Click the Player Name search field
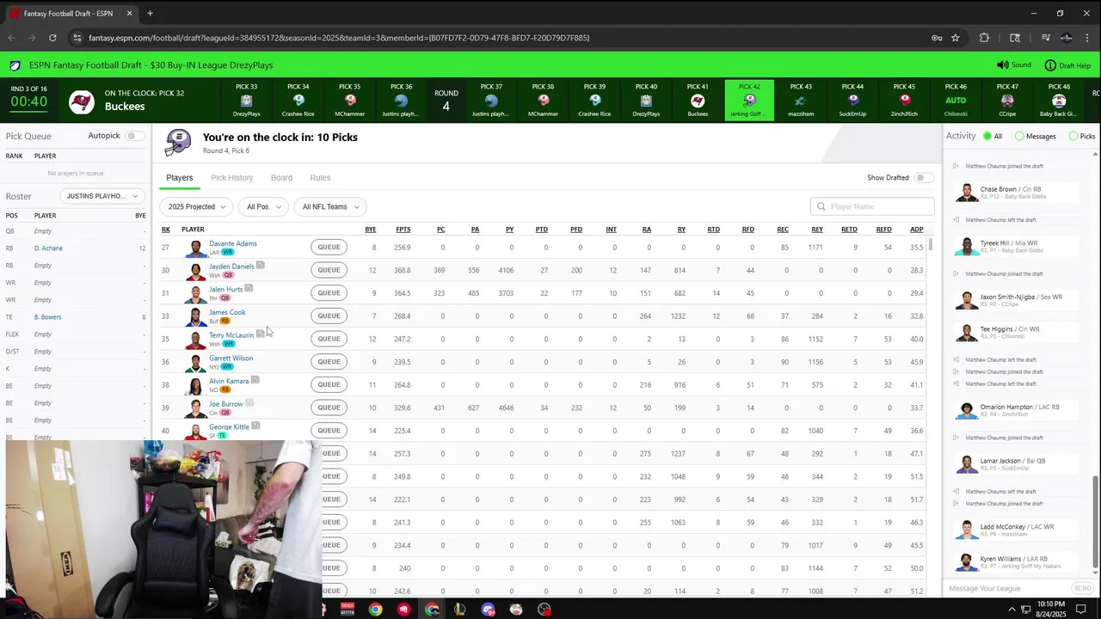 coord(872,206)
